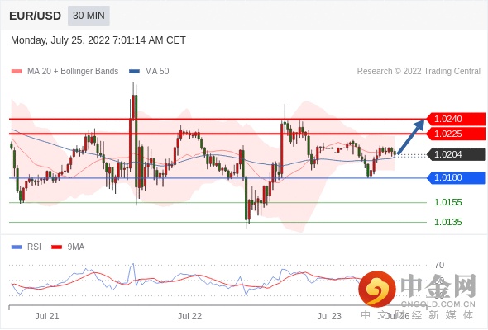Select the 1.0180 pivot price tag
Image resolution: width=488 pixels, height=330 pixels.
point(456,178)
